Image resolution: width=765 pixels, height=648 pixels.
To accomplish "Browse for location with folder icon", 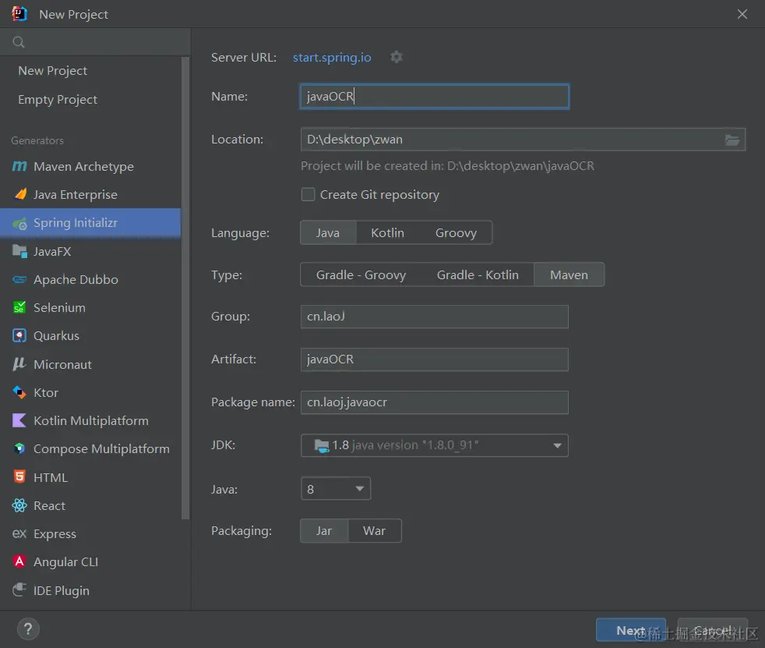I will coord(732,140).
